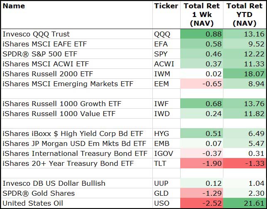This screenshot has height=209, width=267.
Task: Click the Ticker column header
Action: (166, 6)
